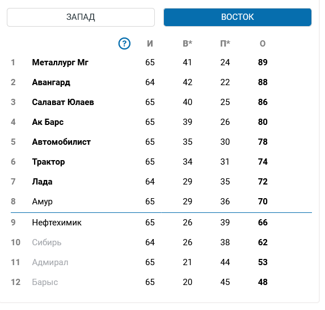Open Нефтехимик team page
Screen dimensions: 325x310
[57, 223]
